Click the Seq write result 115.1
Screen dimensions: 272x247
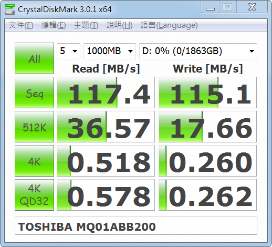pos(207,92)
